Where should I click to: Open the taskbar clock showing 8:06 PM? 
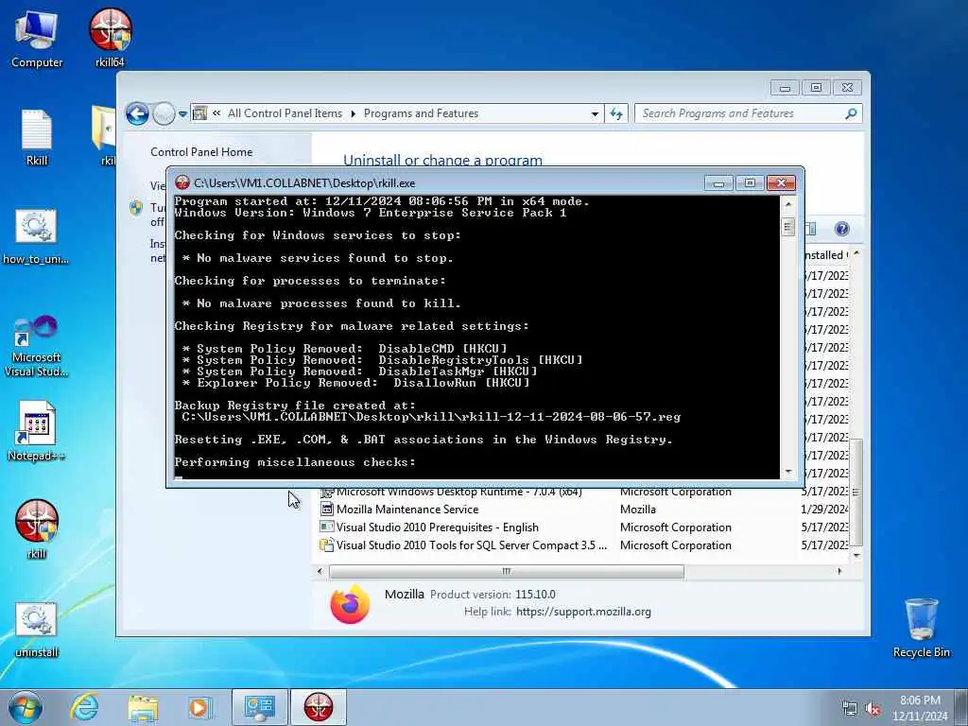pos(920,707)
